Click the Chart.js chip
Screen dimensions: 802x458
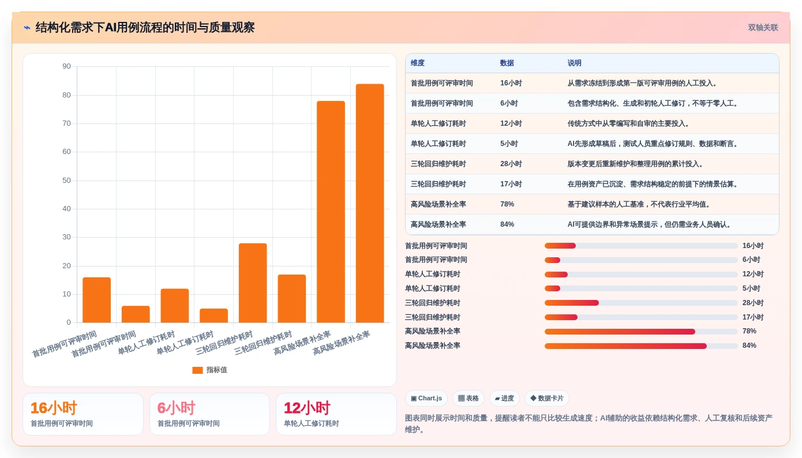click(426, 399)
